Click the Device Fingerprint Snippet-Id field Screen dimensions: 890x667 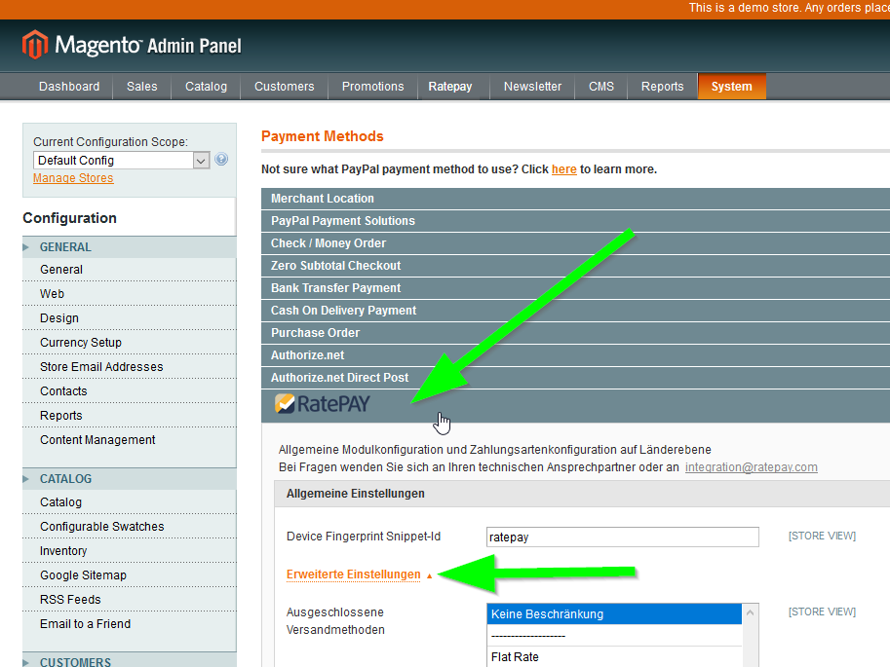tap(622, 537)
